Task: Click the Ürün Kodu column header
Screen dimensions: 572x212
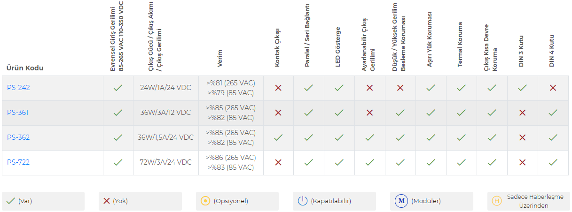Action: (x=25, y=68)
